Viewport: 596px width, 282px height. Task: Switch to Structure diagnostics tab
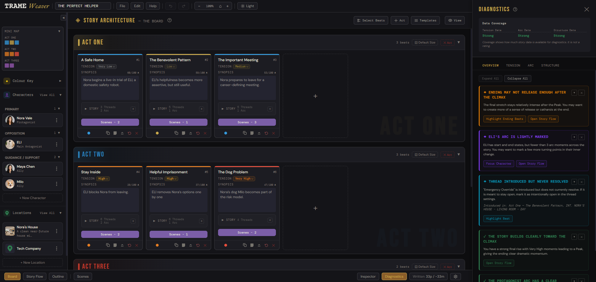point(550,66)
